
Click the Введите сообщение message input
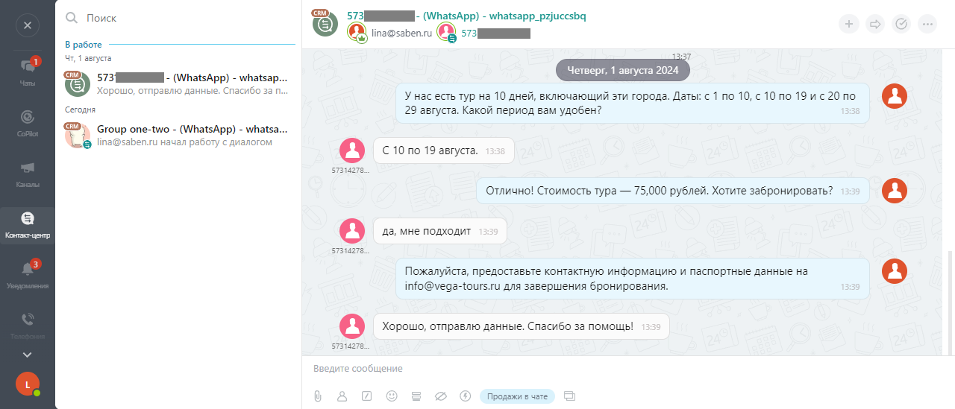(x=627, y=369)
